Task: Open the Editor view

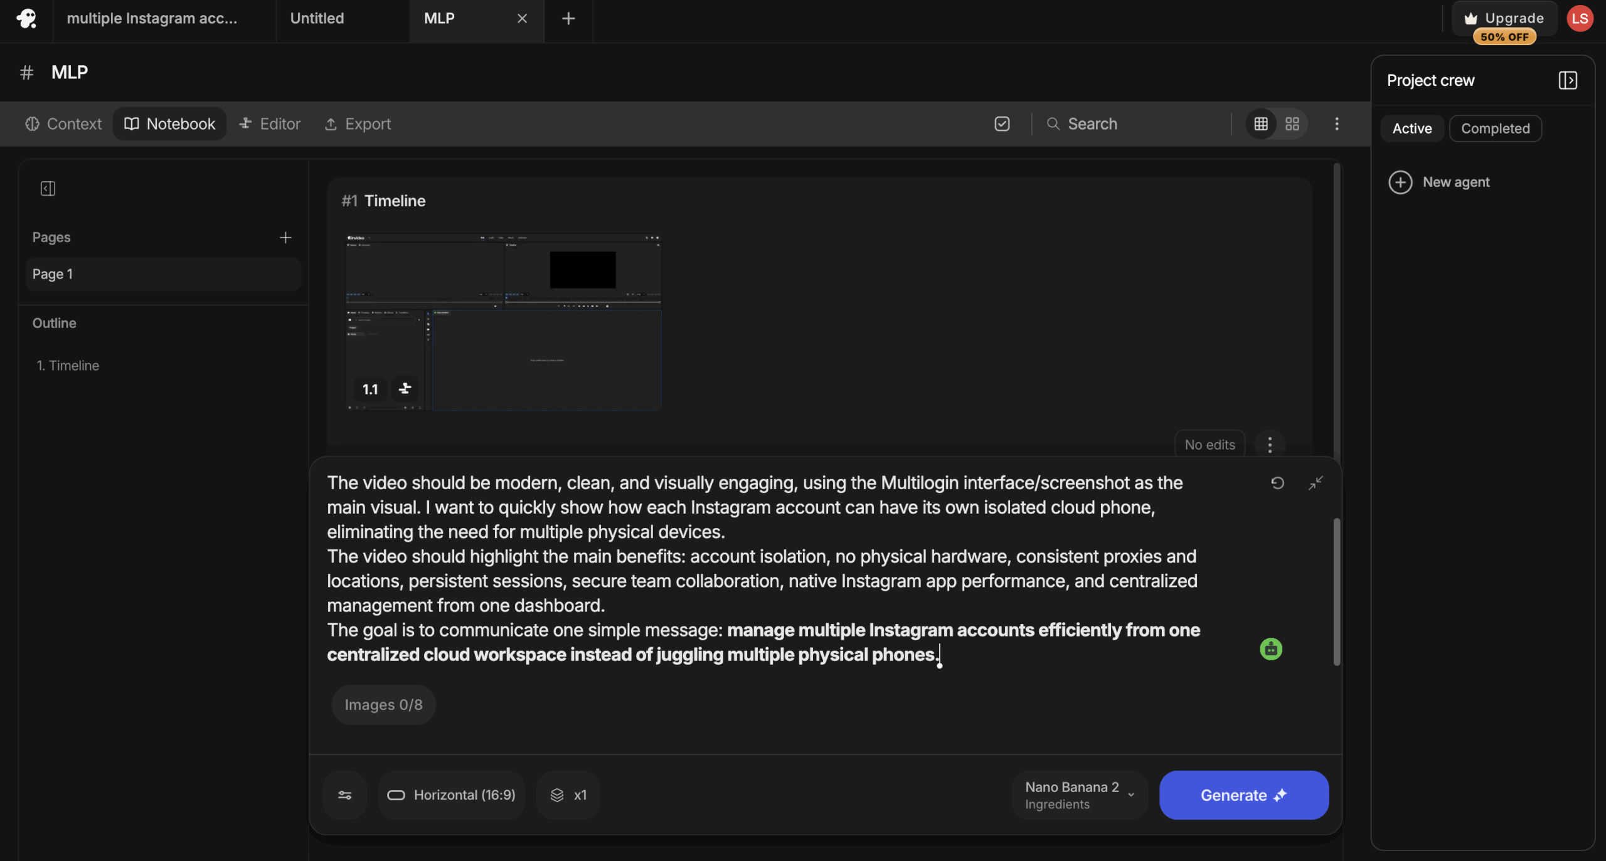Action: pos(270,124)
